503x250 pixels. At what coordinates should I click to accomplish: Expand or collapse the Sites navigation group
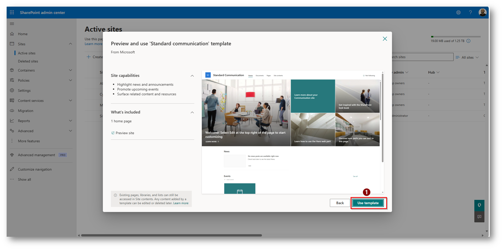[70, 44]
